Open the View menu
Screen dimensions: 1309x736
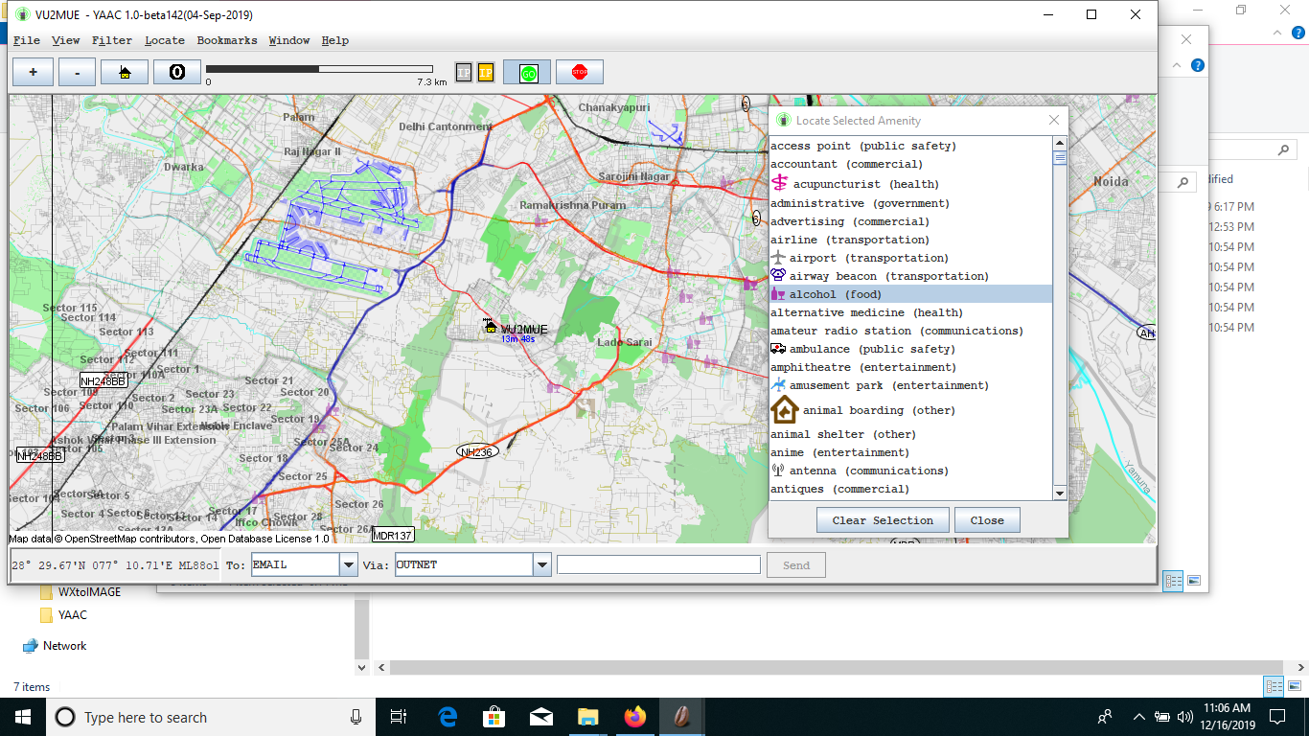65,40
